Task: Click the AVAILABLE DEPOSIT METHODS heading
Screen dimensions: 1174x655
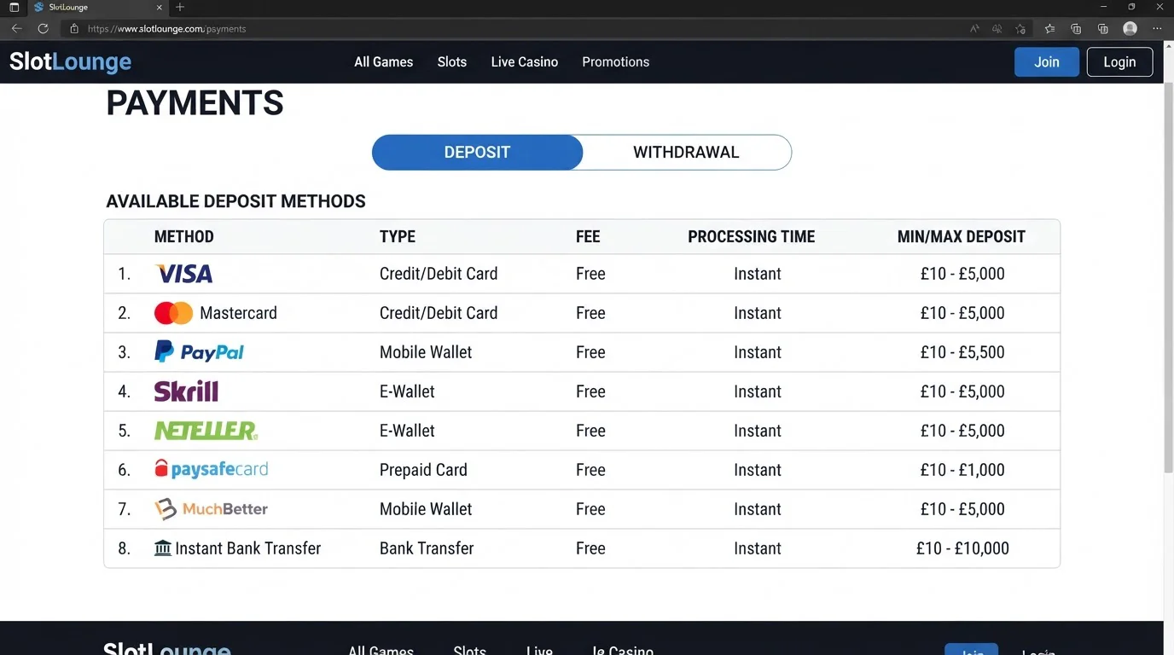Action: click(235, 201)
